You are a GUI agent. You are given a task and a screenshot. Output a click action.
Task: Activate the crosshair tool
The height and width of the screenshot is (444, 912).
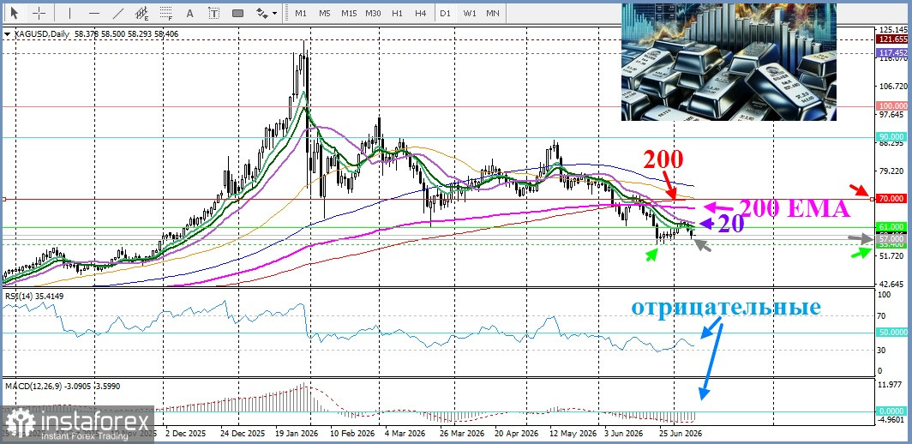coord(39,13)
